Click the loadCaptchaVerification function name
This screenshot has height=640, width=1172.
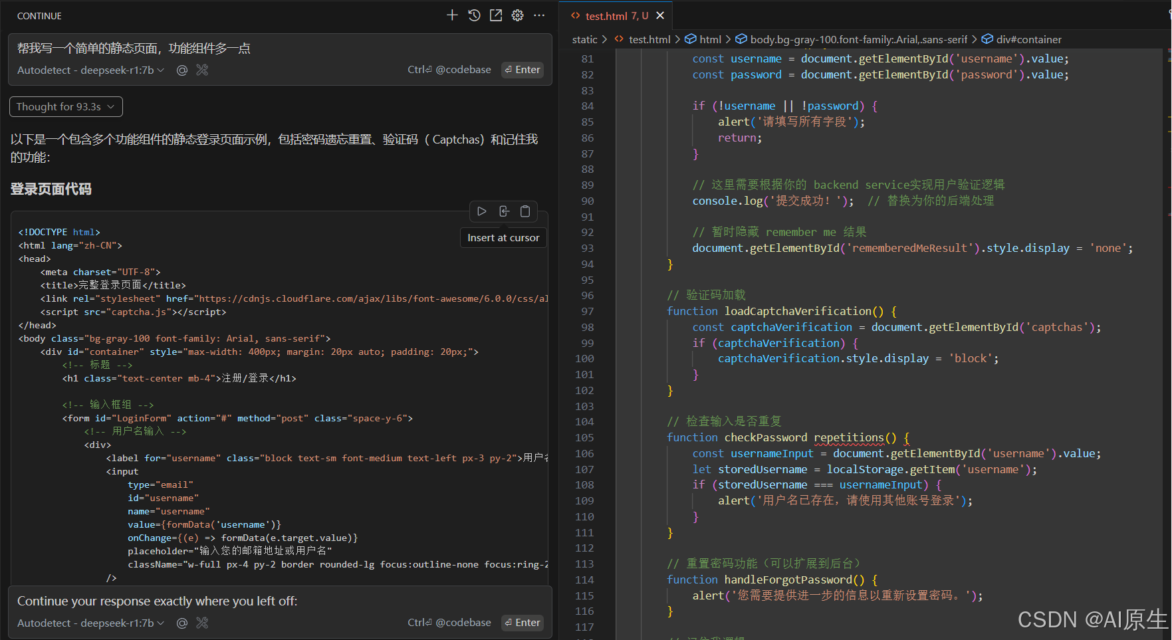click(x=797, y=311)
